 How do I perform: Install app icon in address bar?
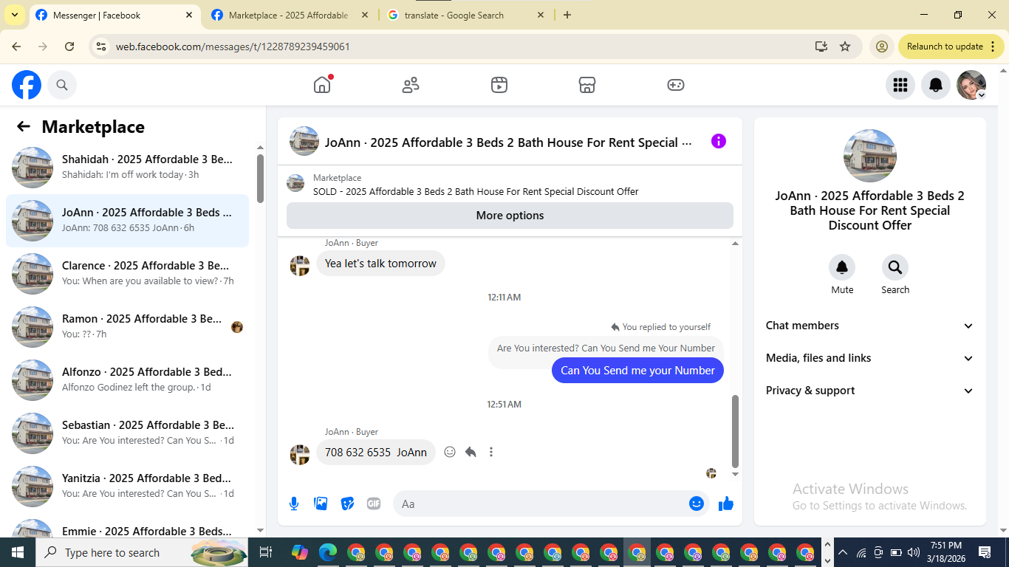pyautogui.click(x=821, y=47)
